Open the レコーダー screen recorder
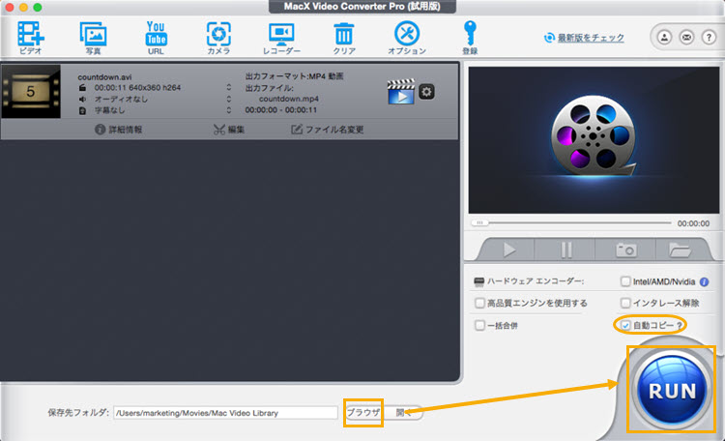Image resolution: width=725 pixels, height=441 pixels. [x=281, y=38]
